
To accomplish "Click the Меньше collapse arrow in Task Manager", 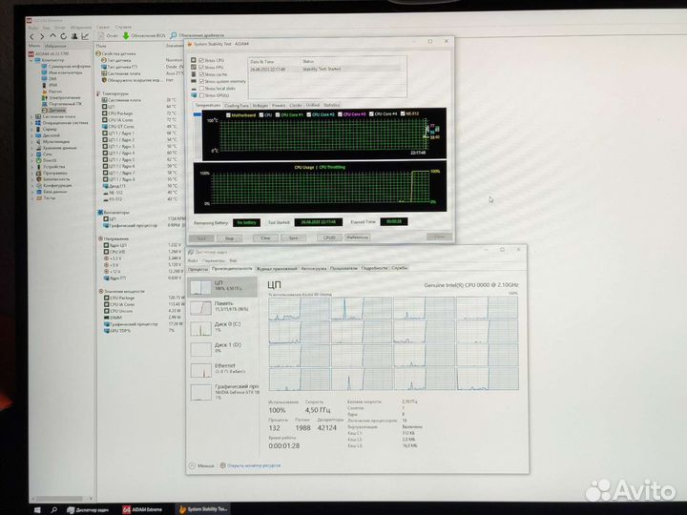I will [x=192, y=465].
